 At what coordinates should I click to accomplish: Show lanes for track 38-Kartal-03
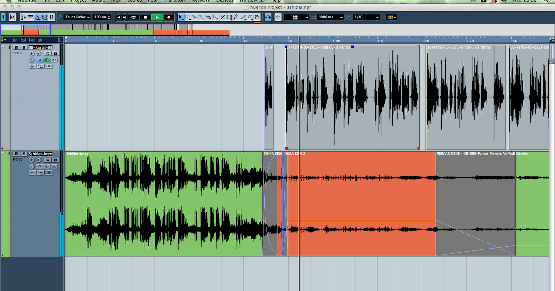49,66
